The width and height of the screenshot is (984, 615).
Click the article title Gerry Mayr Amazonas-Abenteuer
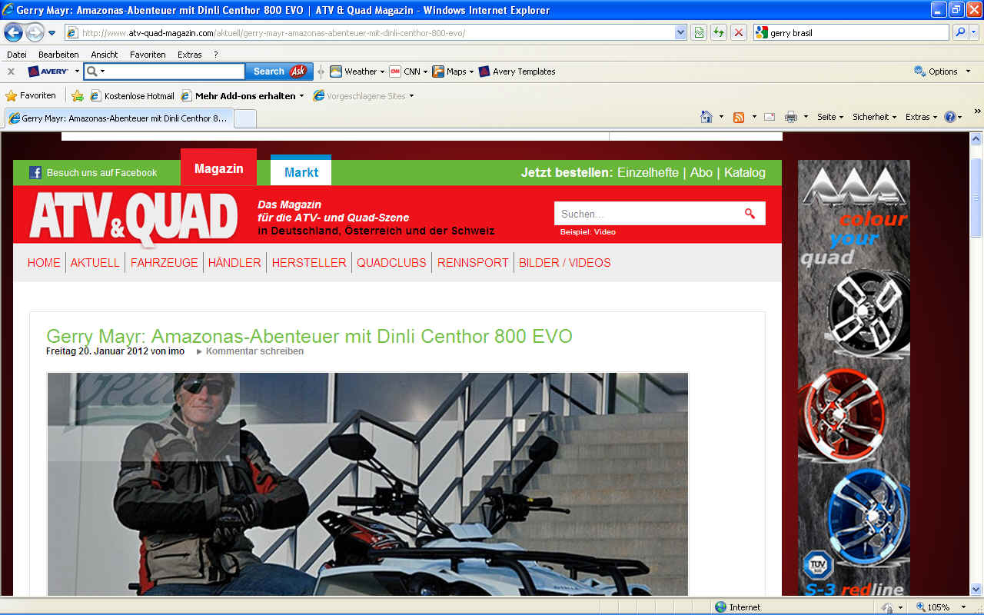309,337
